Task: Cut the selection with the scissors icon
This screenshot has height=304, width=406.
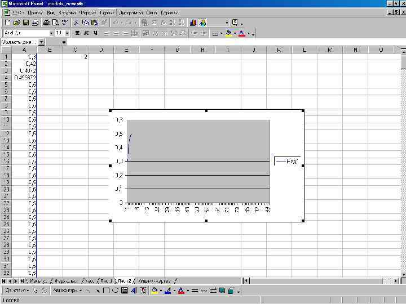Action: click(x=76, y=23)
